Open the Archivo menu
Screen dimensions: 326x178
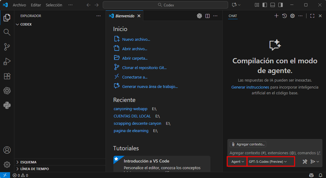[19, 5]
